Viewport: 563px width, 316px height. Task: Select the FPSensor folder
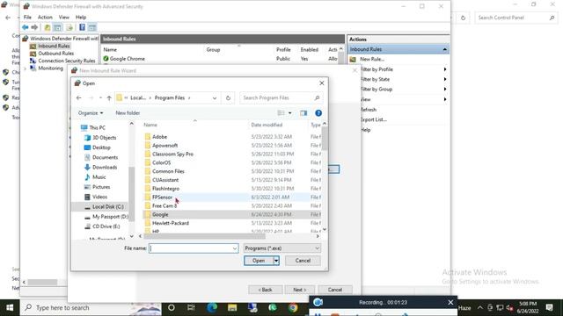click(162, 197)
